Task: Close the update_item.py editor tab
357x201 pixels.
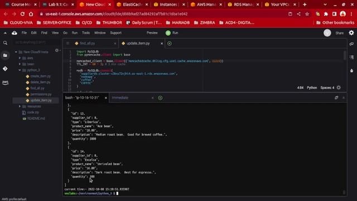Action: coord(162,44)
